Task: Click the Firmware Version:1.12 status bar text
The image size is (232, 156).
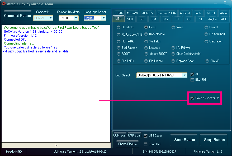Action: click(x=208, y=152)
